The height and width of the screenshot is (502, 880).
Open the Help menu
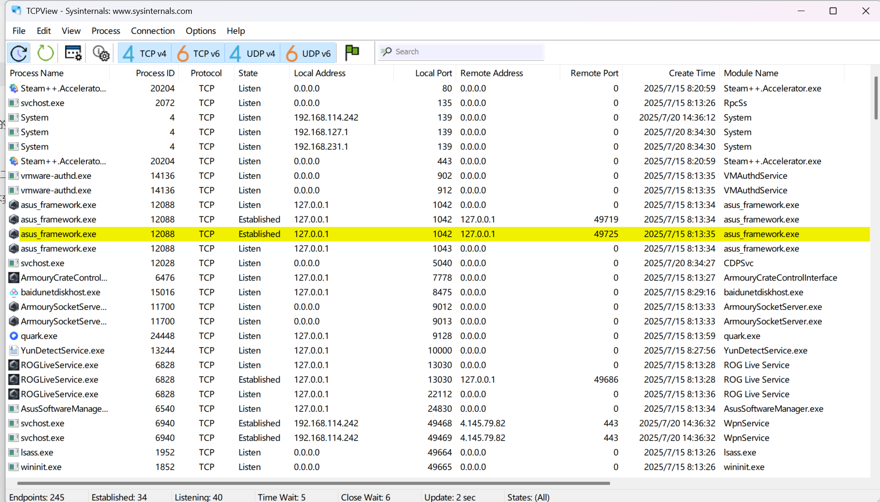(236, 31)
